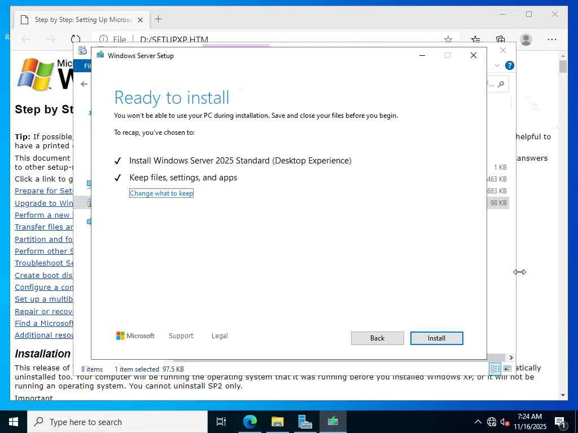Image resolution: width=578 pixels, height=433 pixels.
Task: Open the Additional resources link
Action: click(44, 335)
